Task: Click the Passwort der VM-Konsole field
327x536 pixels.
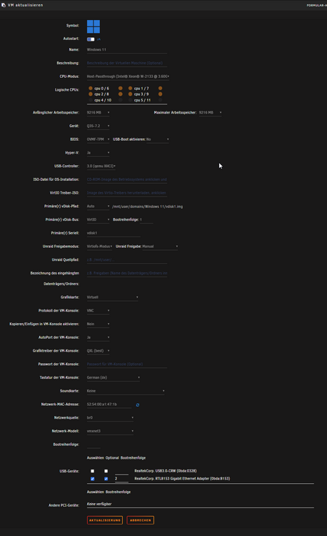Action: coord(127,364)
